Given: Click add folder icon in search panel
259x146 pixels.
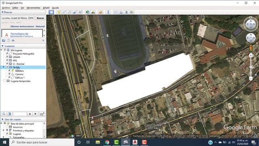Looking at the screenshot, I should pos(4,41).
